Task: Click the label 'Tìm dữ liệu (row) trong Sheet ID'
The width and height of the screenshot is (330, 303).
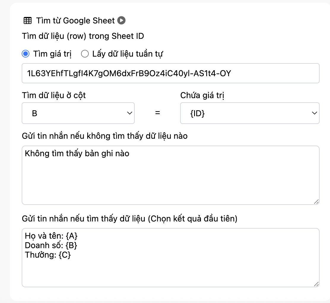Action: [x=83, y=36]
